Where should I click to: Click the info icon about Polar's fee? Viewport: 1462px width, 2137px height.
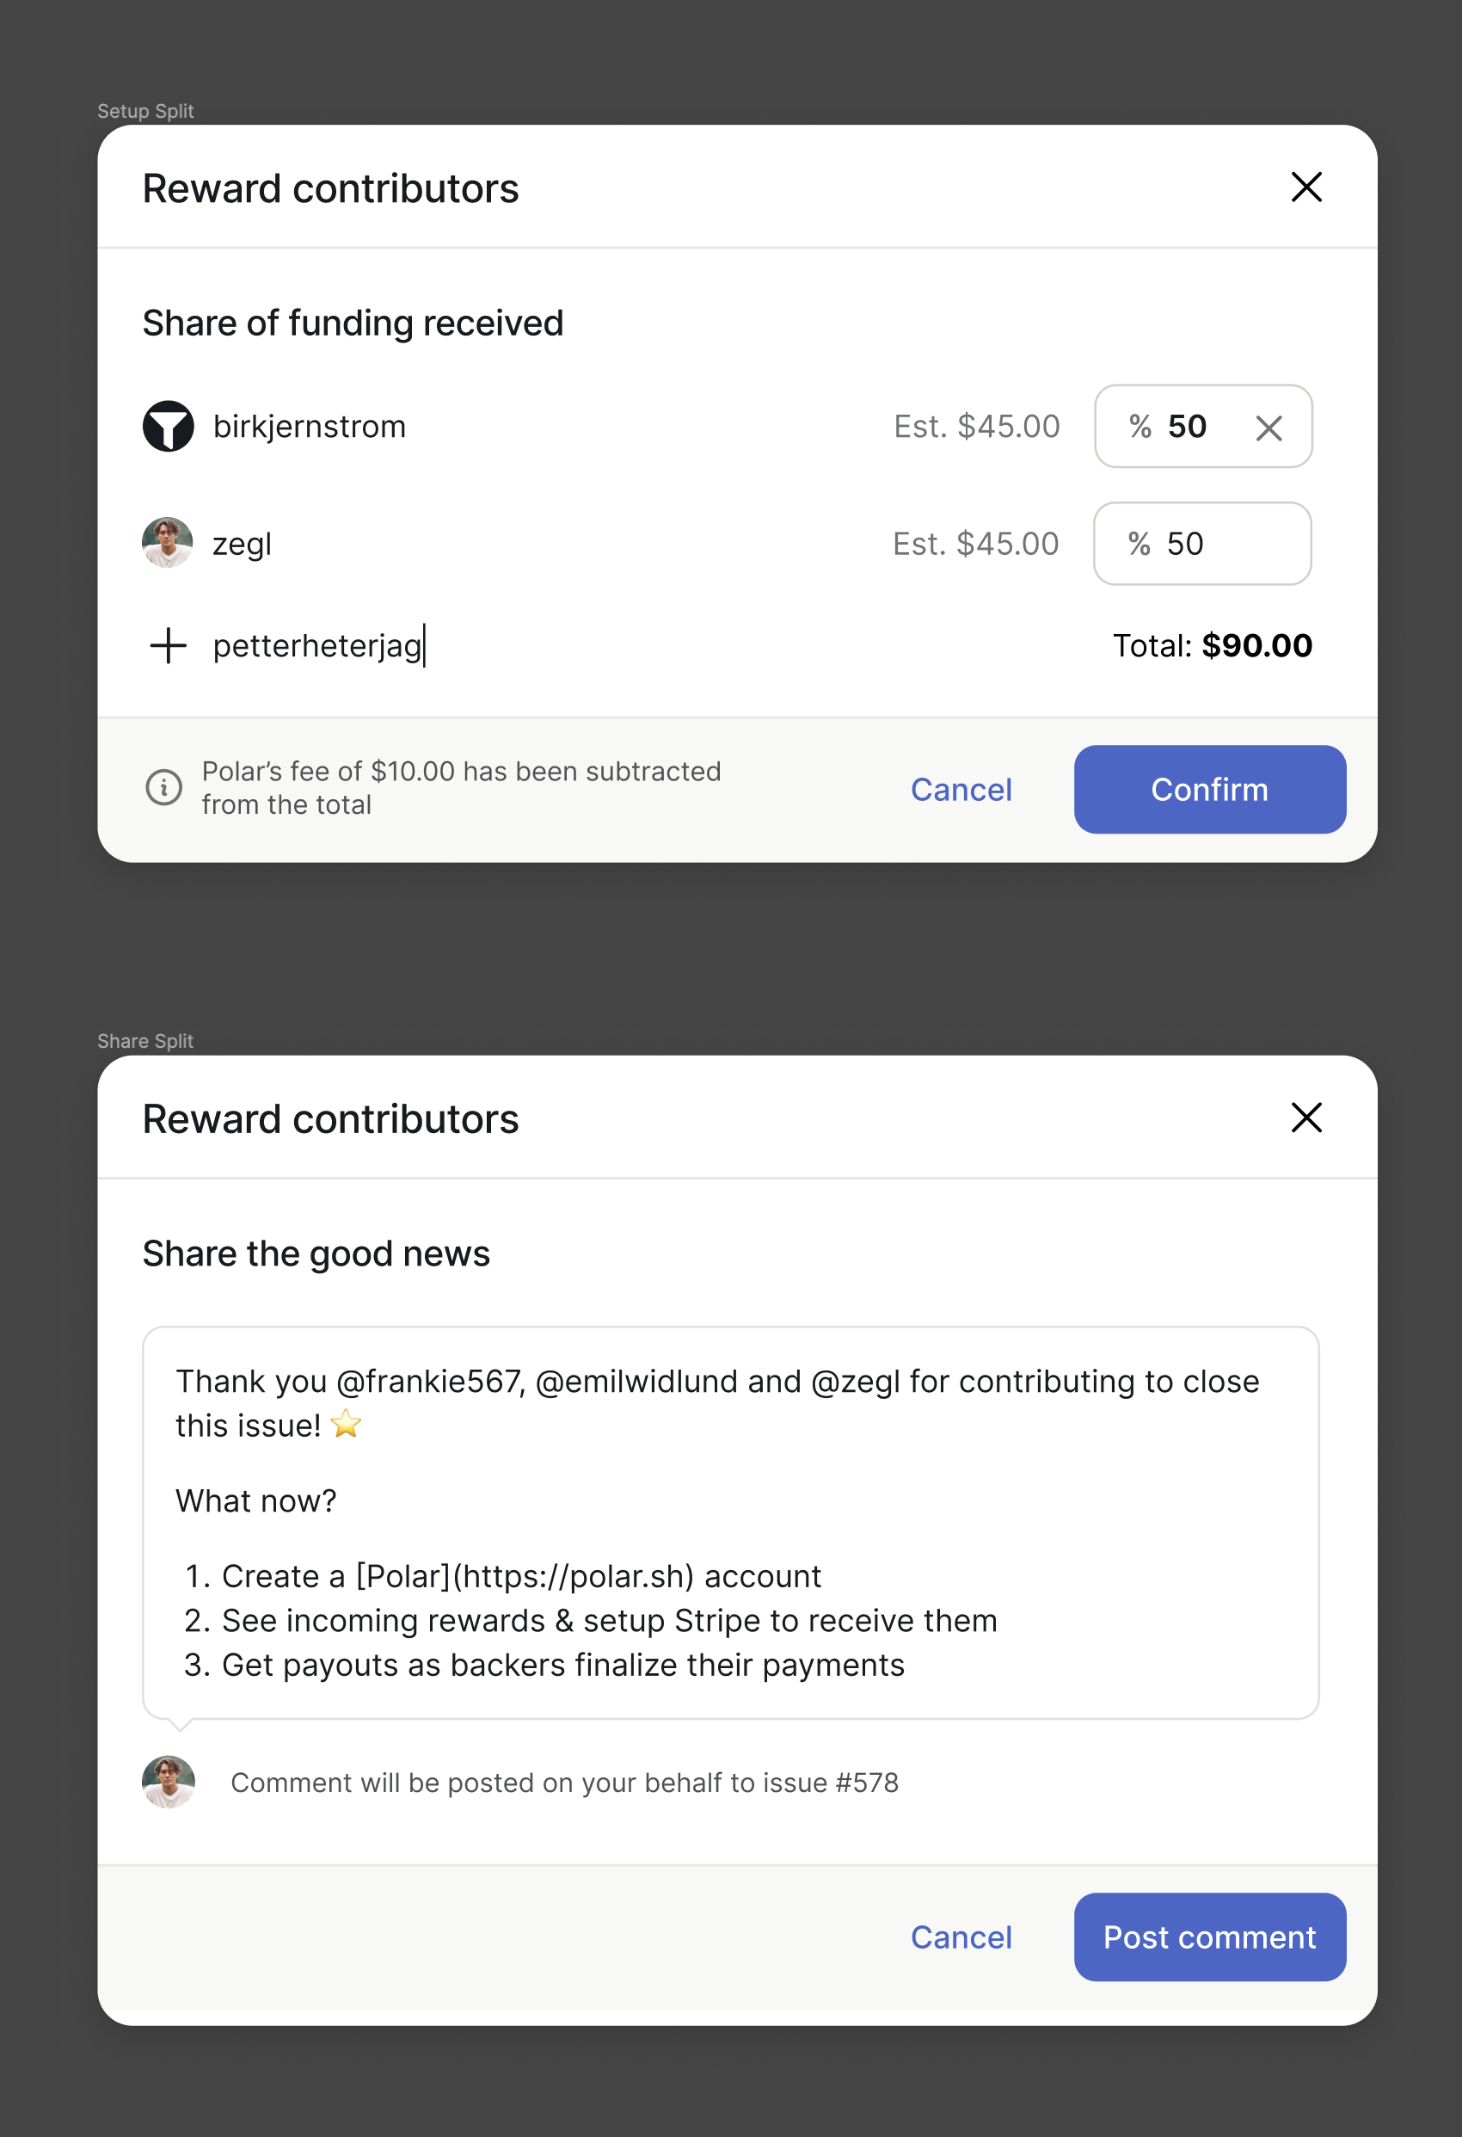(163, 788)
